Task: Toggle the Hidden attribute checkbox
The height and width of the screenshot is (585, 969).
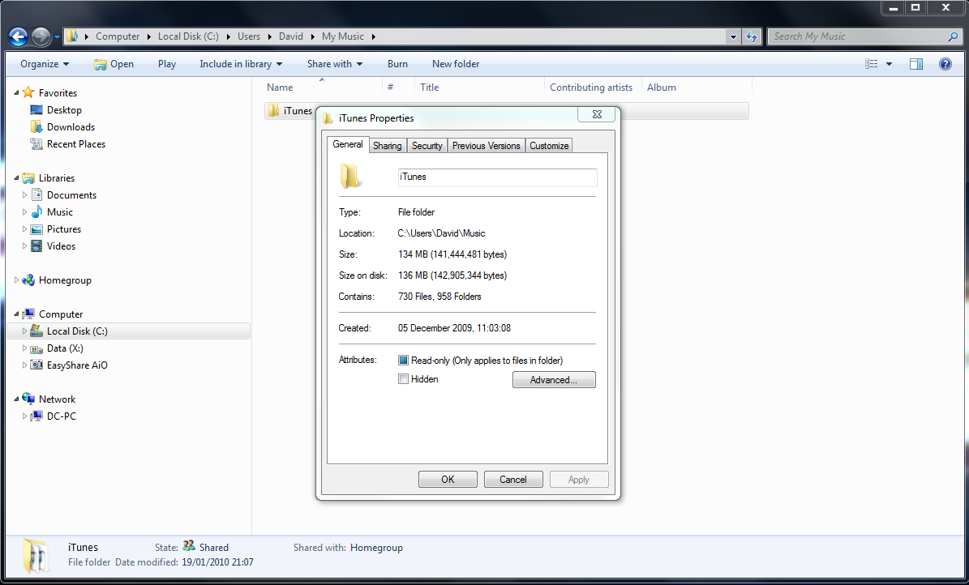Action: [x=404, y=379]
